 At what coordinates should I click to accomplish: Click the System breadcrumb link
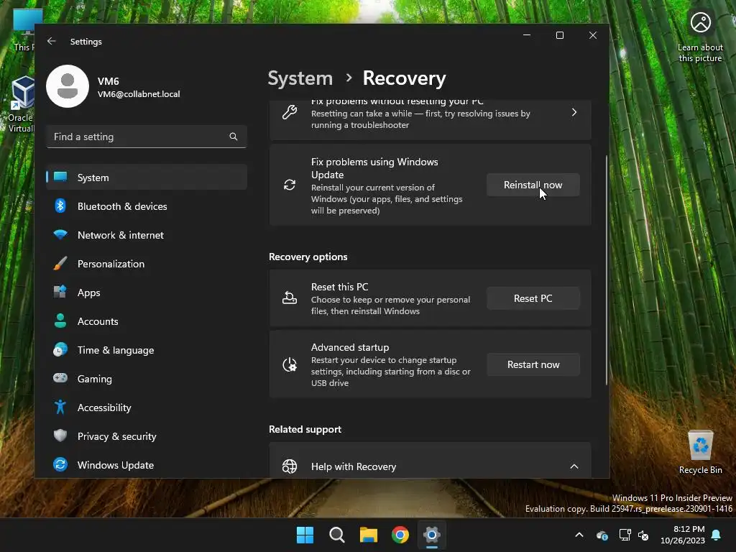(x=300, y=78)
